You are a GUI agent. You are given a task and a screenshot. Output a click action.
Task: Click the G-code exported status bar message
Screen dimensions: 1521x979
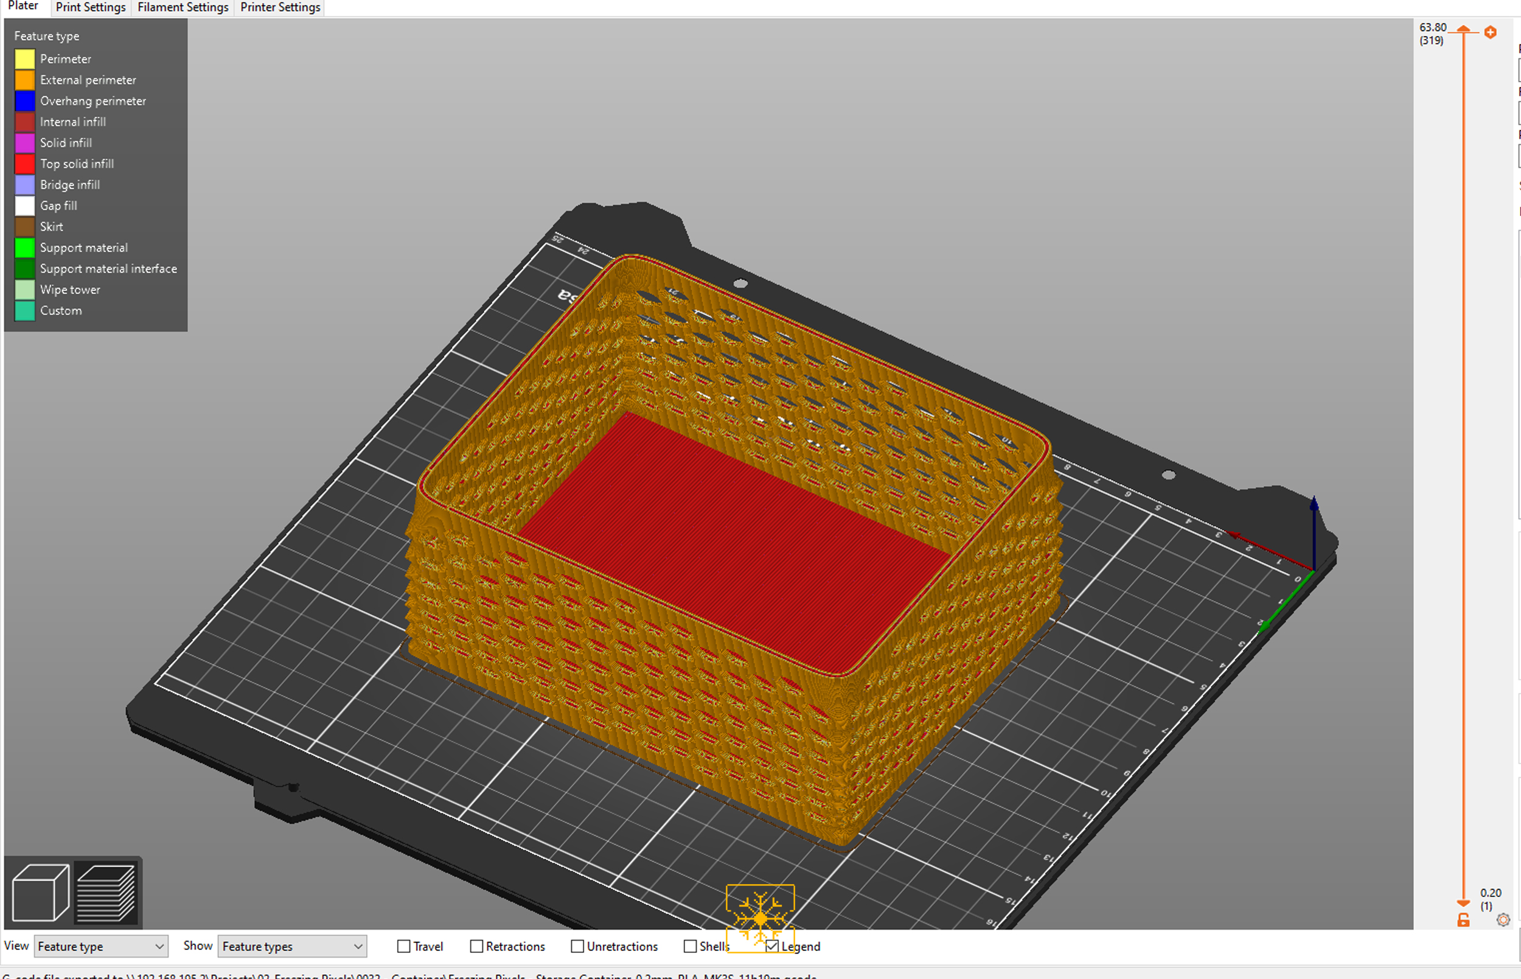pyautogui.click(x=409, y=976)
